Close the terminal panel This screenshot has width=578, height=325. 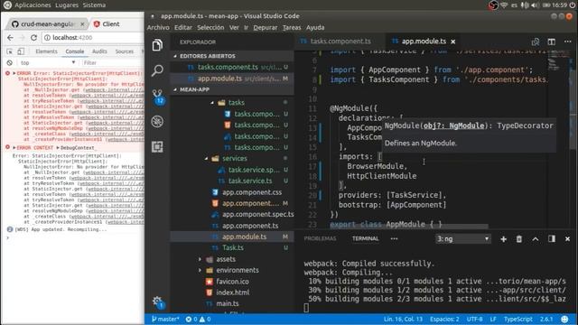pos(567,239)
